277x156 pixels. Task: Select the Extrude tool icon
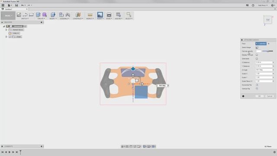click(38, 15)
